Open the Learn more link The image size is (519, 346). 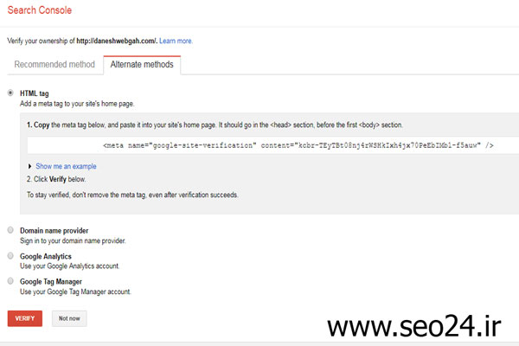point(176,41)
